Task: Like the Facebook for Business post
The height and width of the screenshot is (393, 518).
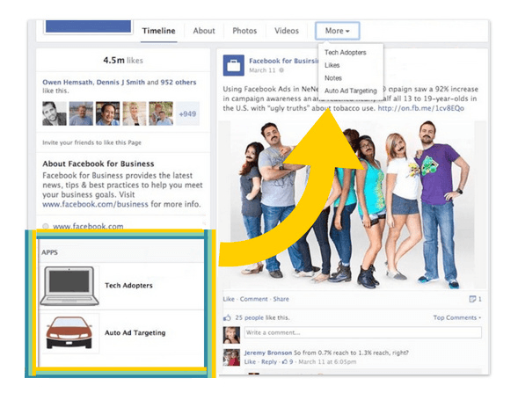Action: click(x=229, y=299)
